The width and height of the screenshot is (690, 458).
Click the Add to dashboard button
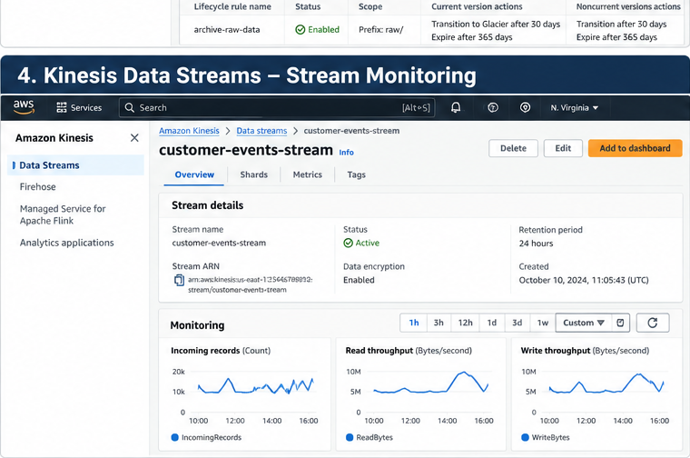(x=635, y=148)
